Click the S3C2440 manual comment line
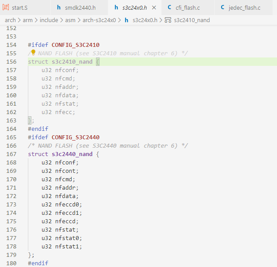 pos(108,145)
